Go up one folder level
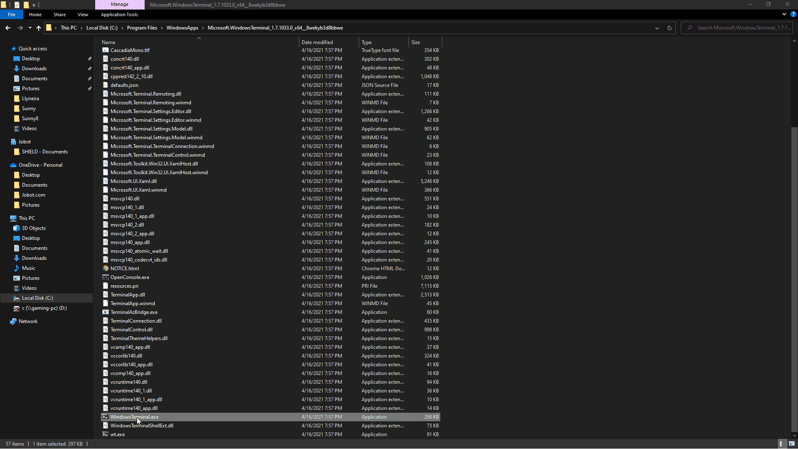The image size is (798, 449). [39, 28]
